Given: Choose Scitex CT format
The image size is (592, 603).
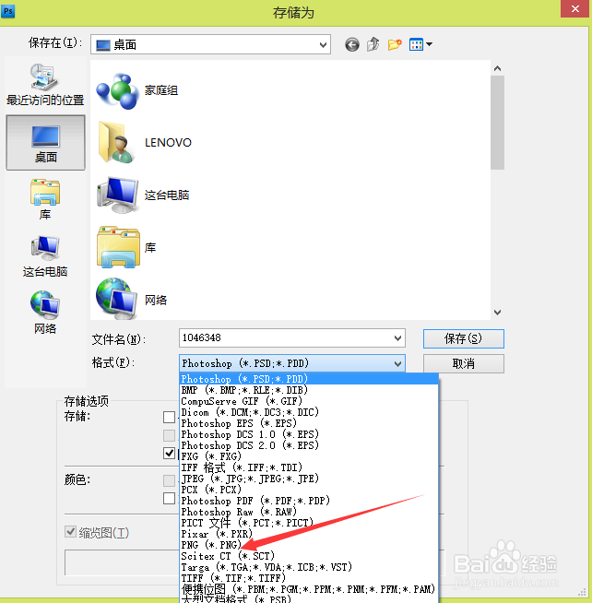Looking at the screenshot, I should pos(309,556).
